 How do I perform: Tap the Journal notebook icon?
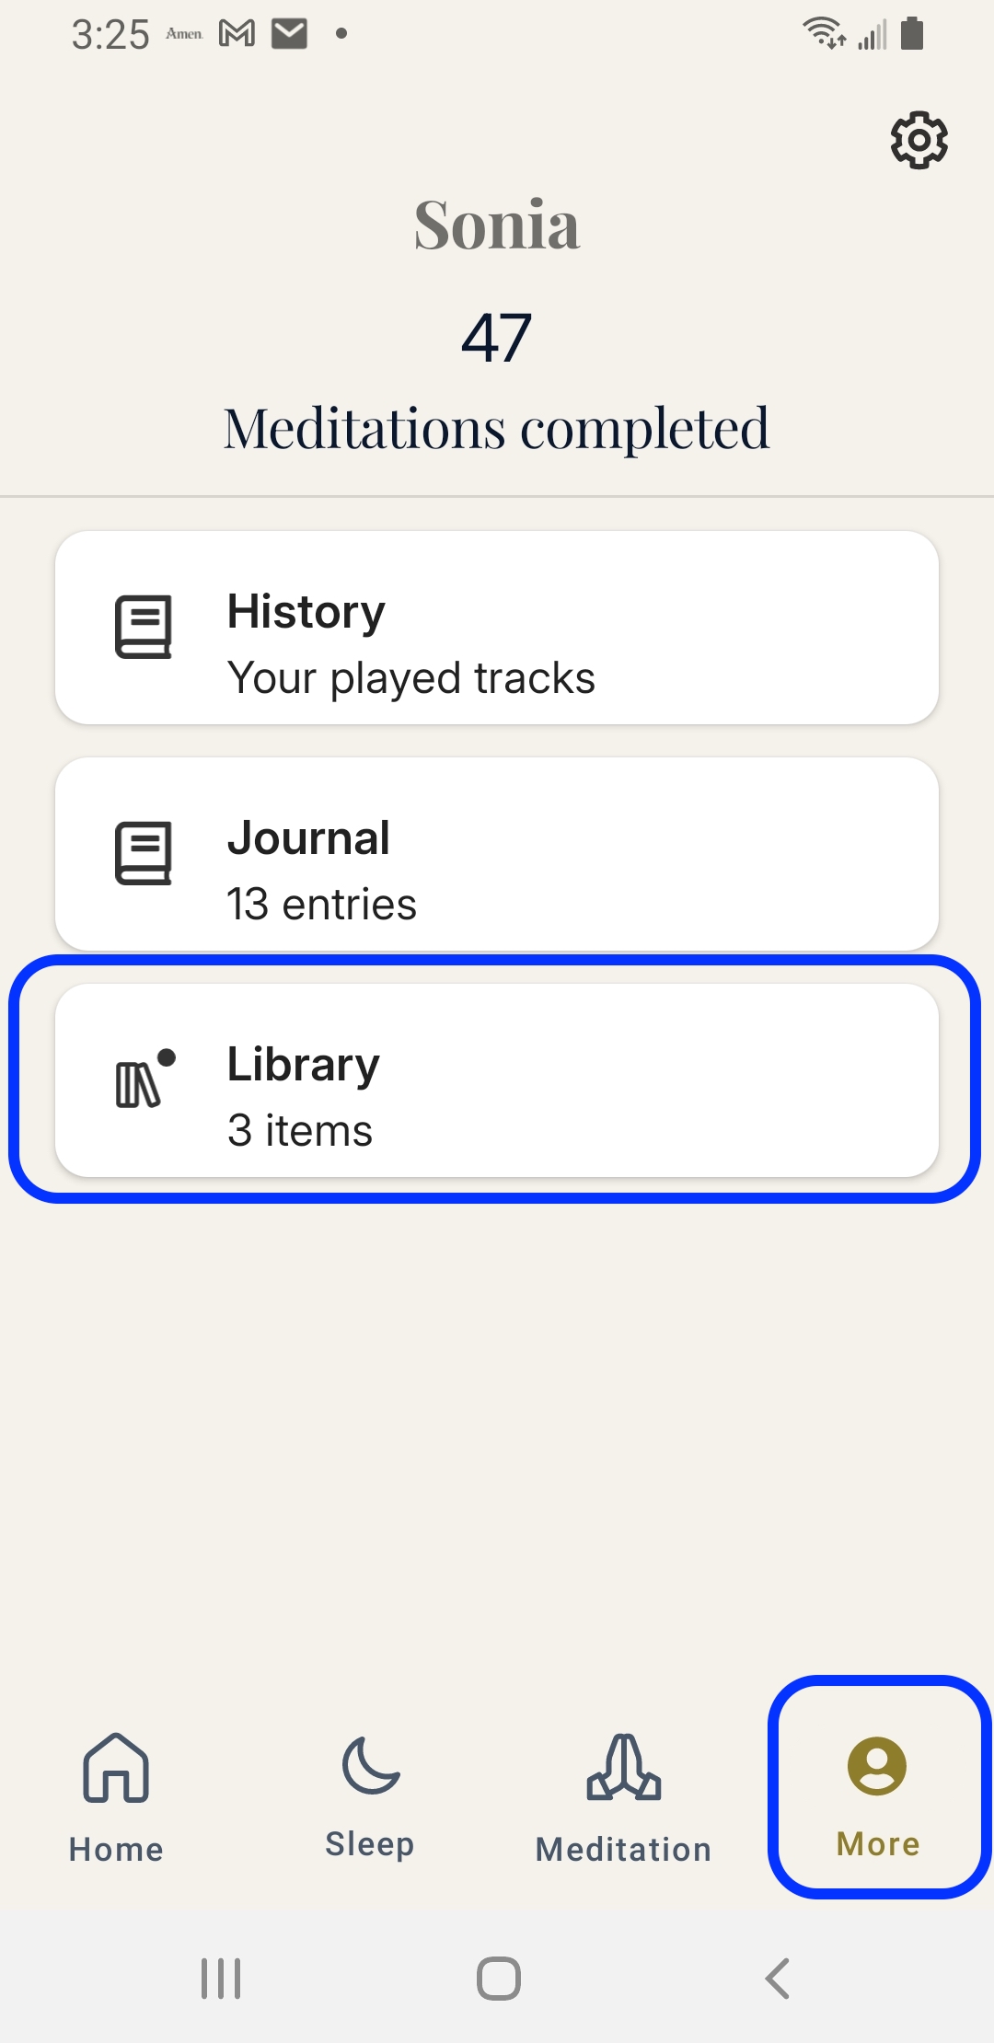144,853
